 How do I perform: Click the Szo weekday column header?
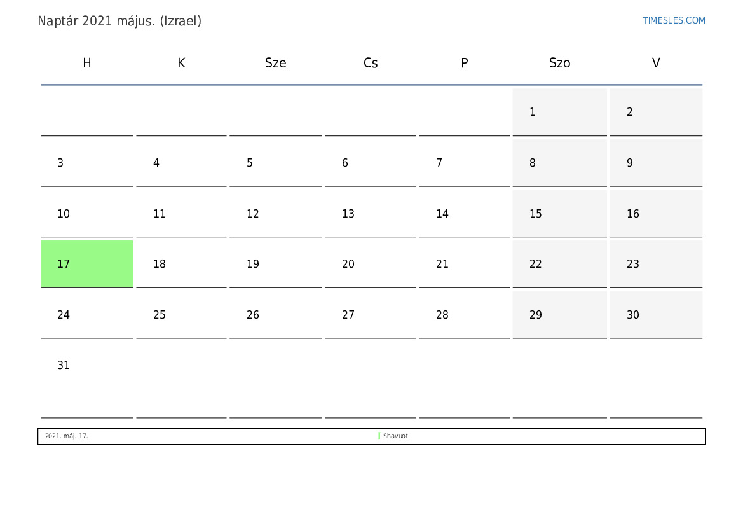click(559, 62)
